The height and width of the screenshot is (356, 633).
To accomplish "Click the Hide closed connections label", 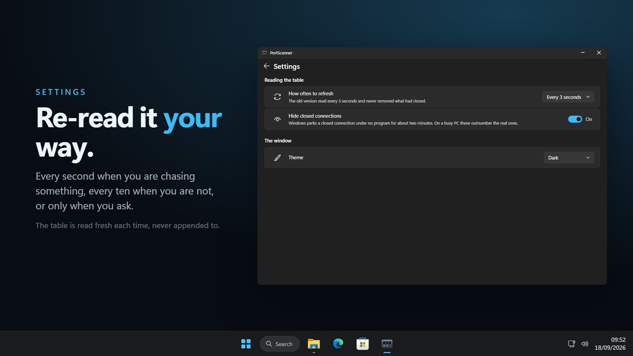I will point(315,116).
